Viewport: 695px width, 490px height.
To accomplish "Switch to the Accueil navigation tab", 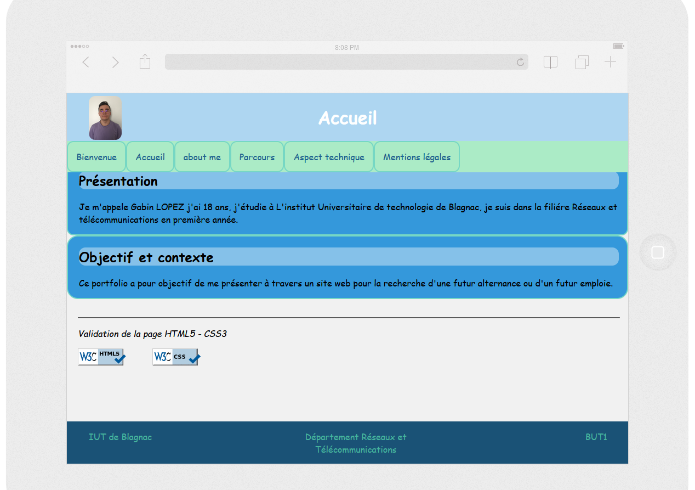I will tap(150, 157).
